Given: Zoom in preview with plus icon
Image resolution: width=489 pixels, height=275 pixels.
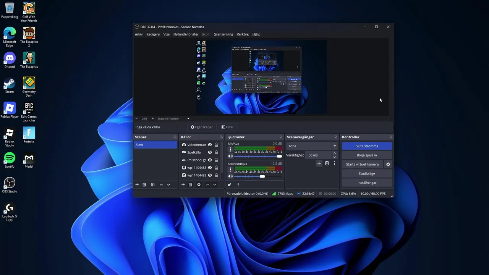Looking at the screenshot, I should [152, 118].
